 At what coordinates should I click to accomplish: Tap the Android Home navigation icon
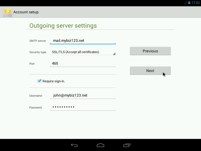(100, 145)
